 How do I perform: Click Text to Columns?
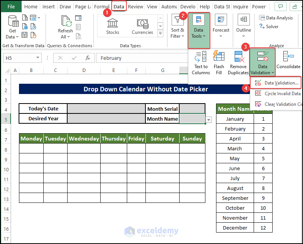(201, 63)
